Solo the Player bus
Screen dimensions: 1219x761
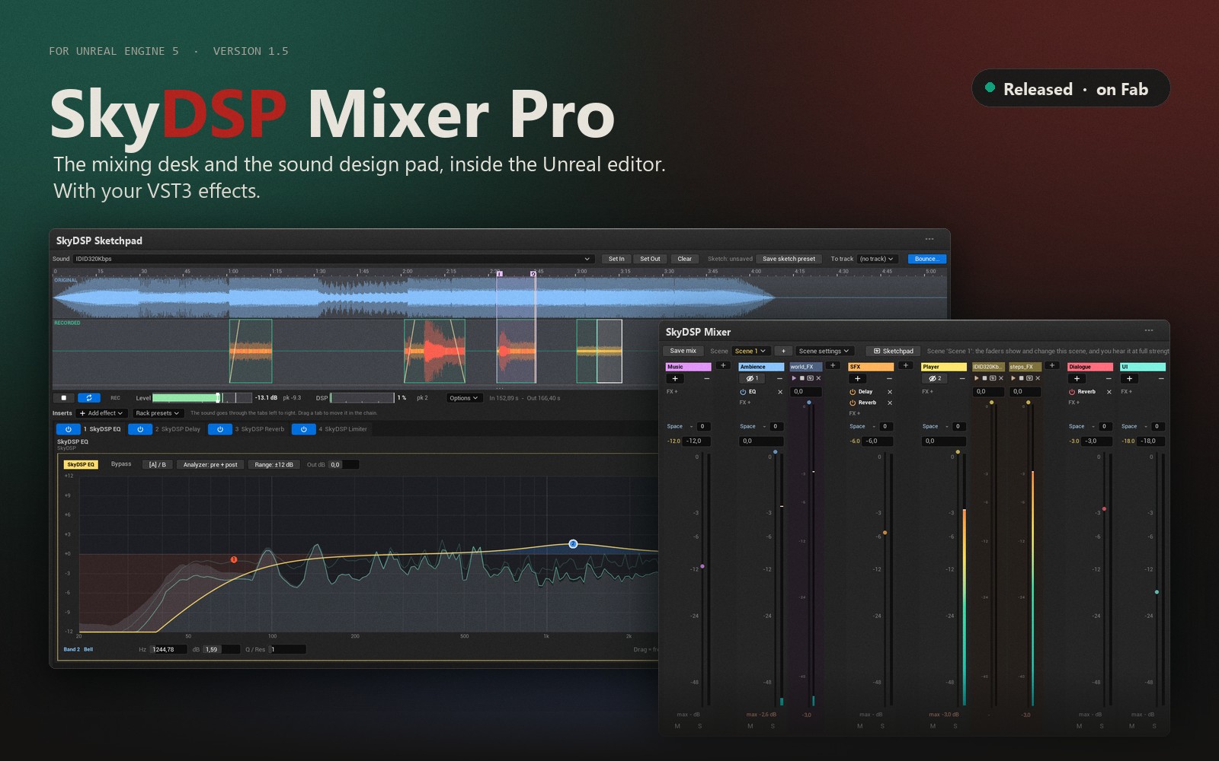coord(955,726)
